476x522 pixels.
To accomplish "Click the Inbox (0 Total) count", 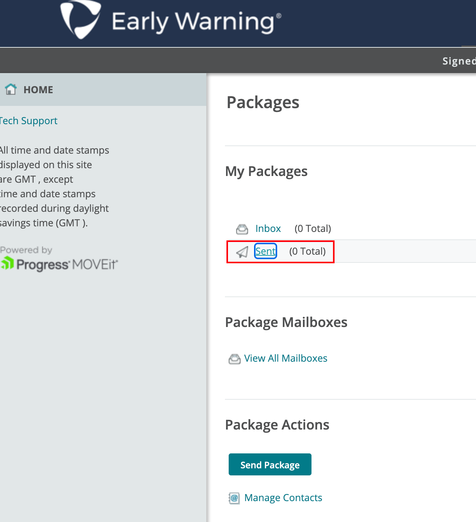I will (x=313, y=229).
